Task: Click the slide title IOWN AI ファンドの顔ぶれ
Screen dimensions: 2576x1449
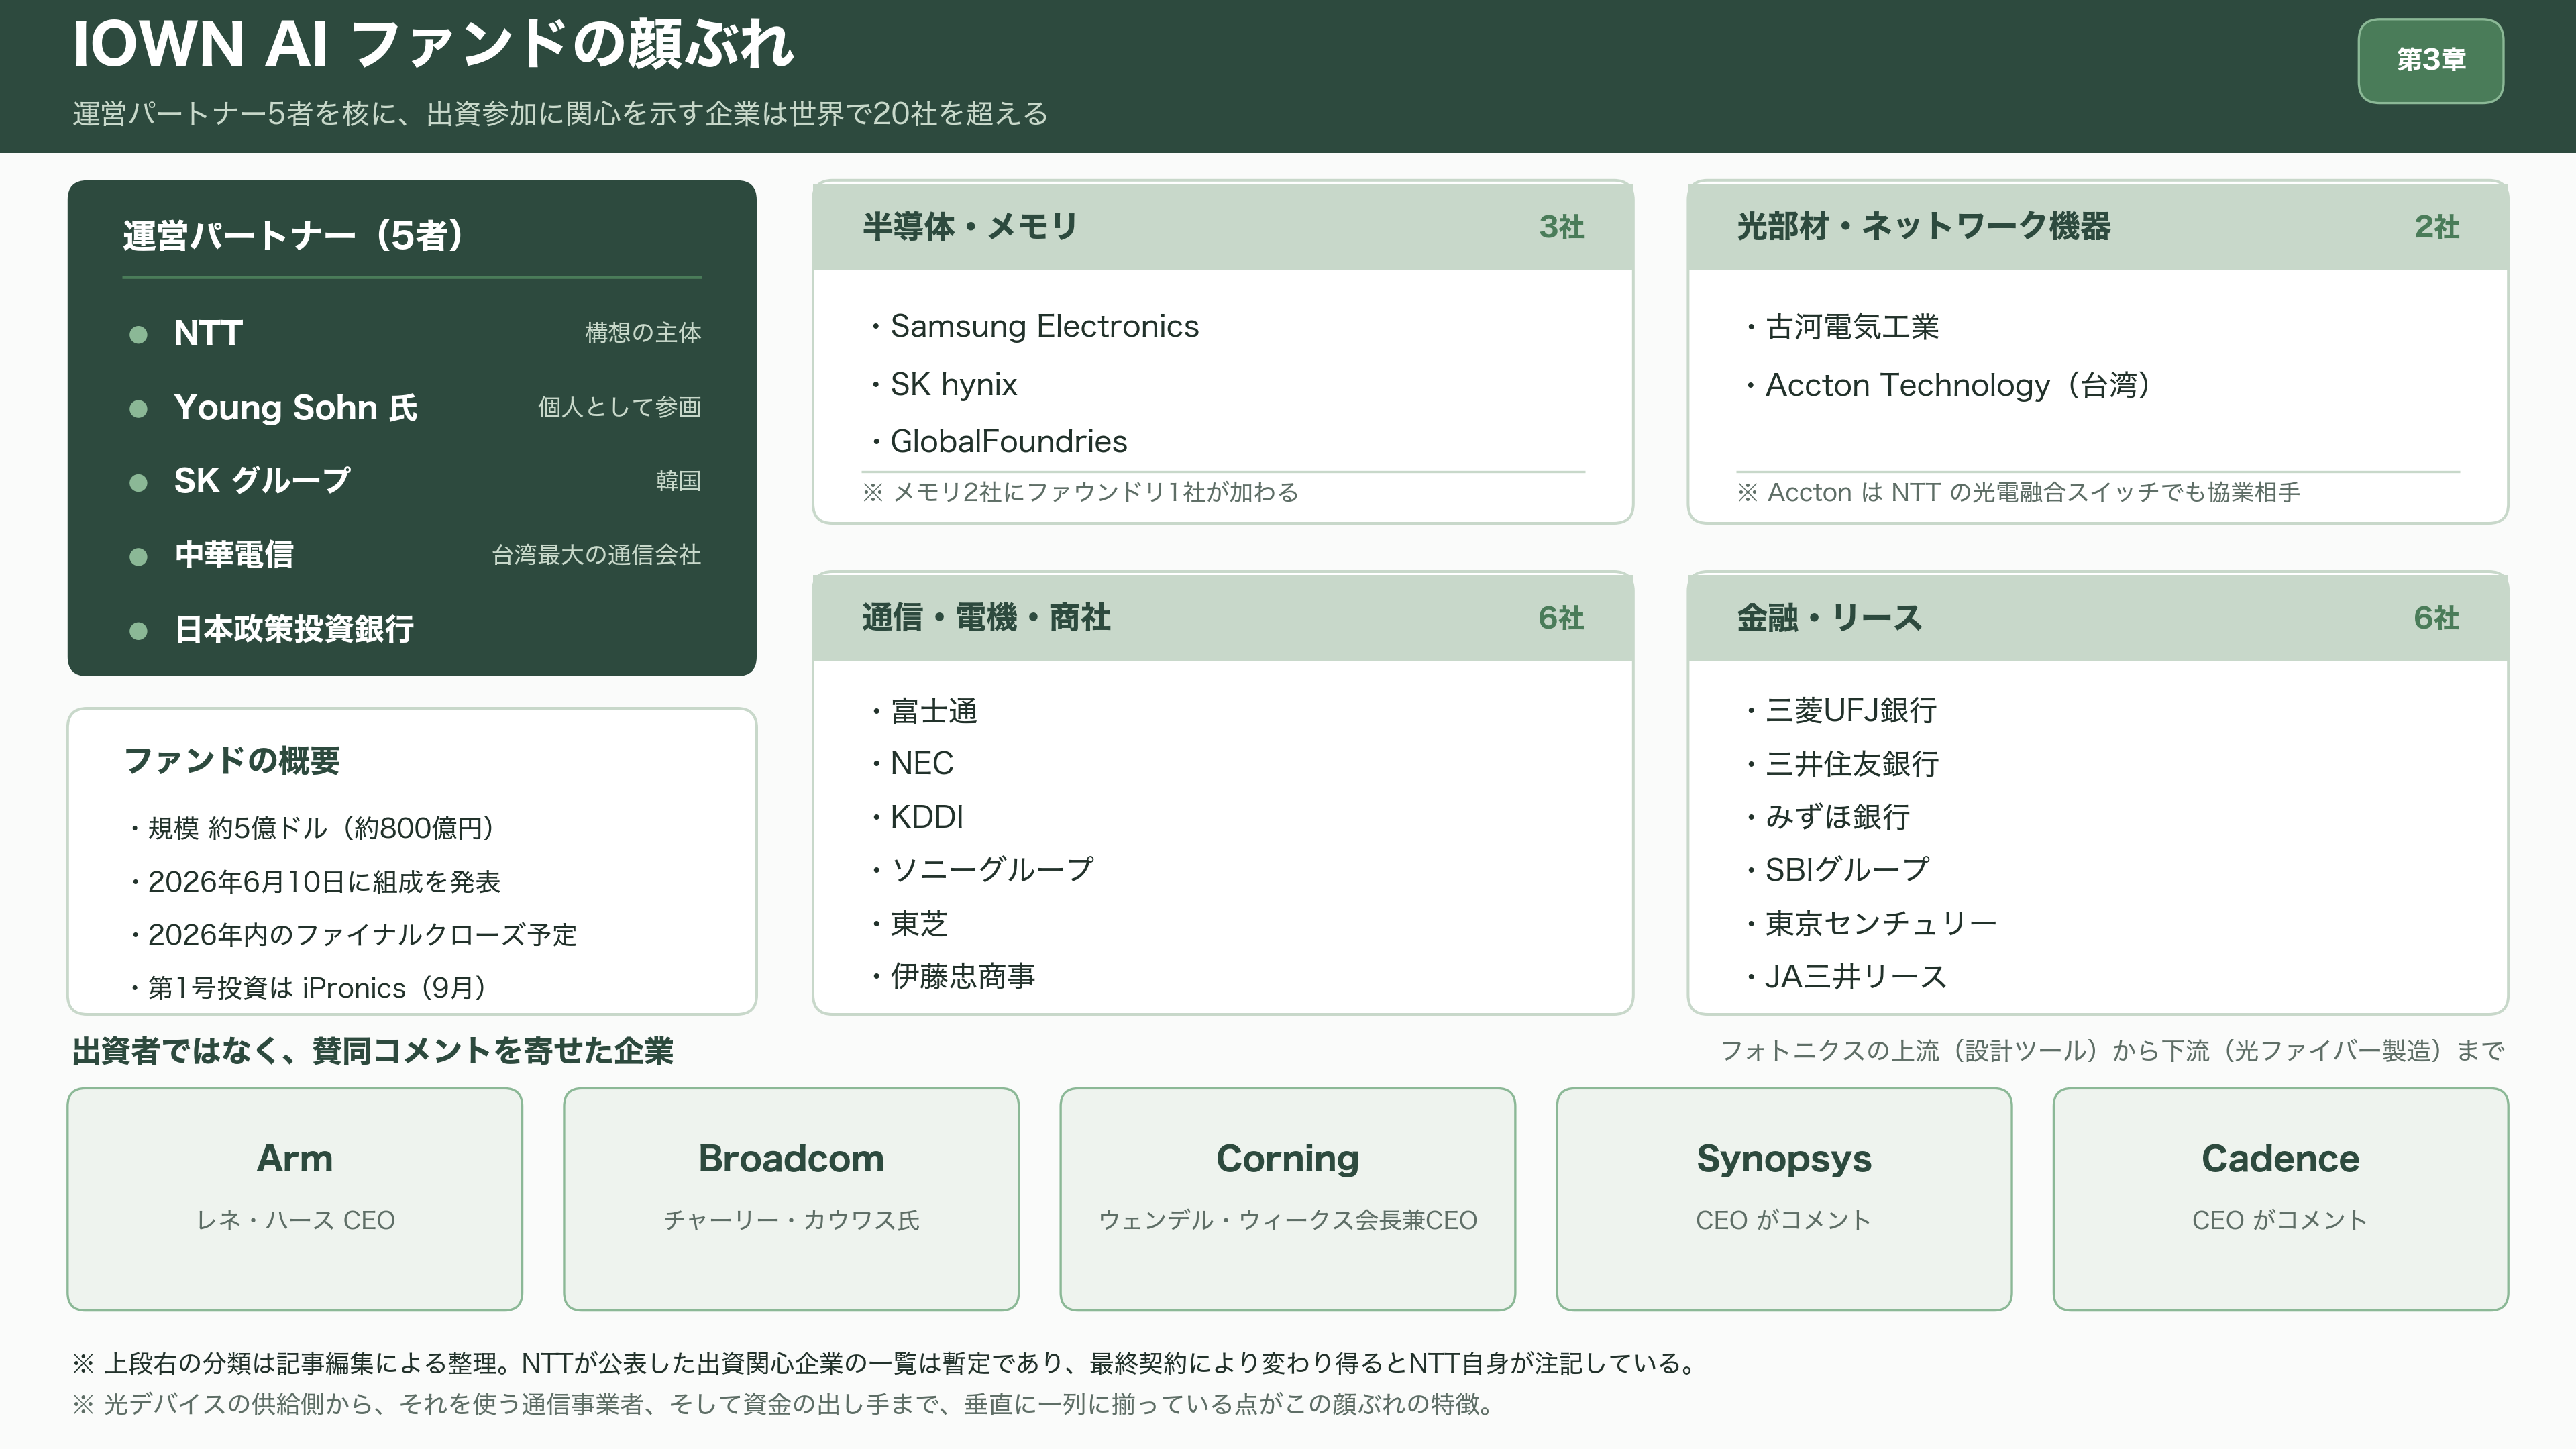Action: click(433, 44)
